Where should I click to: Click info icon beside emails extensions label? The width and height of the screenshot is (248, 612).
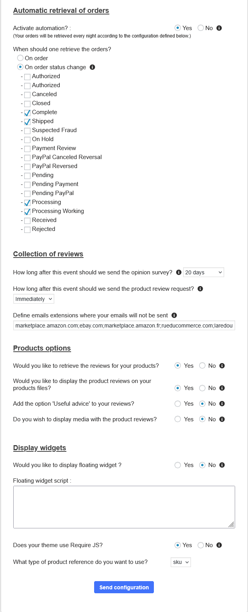[174, 315]
